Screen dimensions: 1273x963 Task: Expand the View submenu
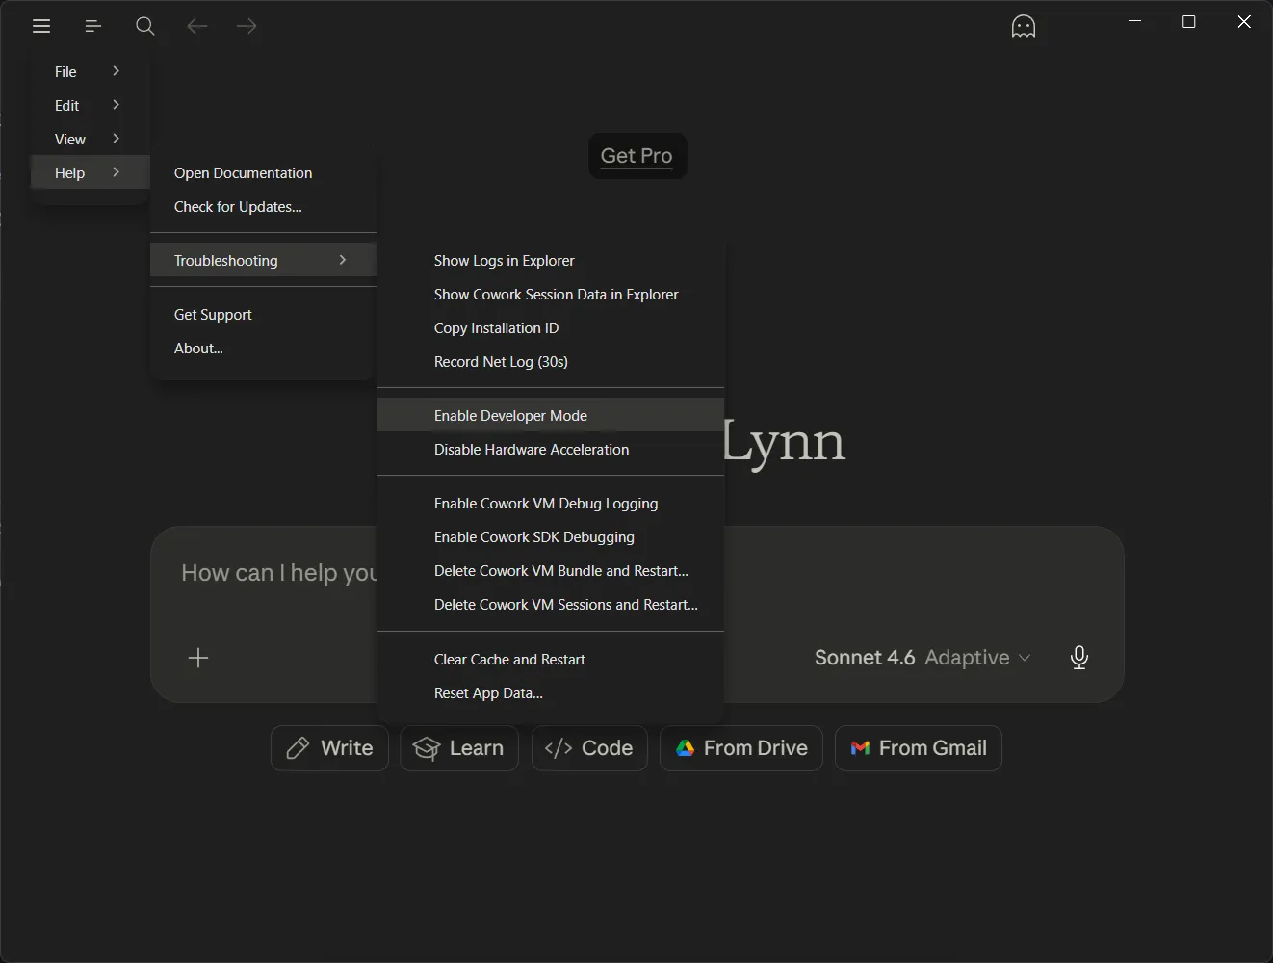click(90, 139)
